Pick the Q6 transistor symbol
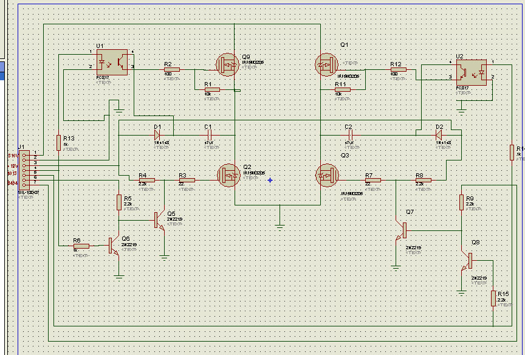The height and width of the screenshot is (355, 525). (x=114, y=246)
